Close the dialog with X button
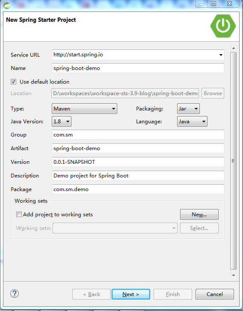This screenshot has width=243, height=311. (x=229, y=3)
